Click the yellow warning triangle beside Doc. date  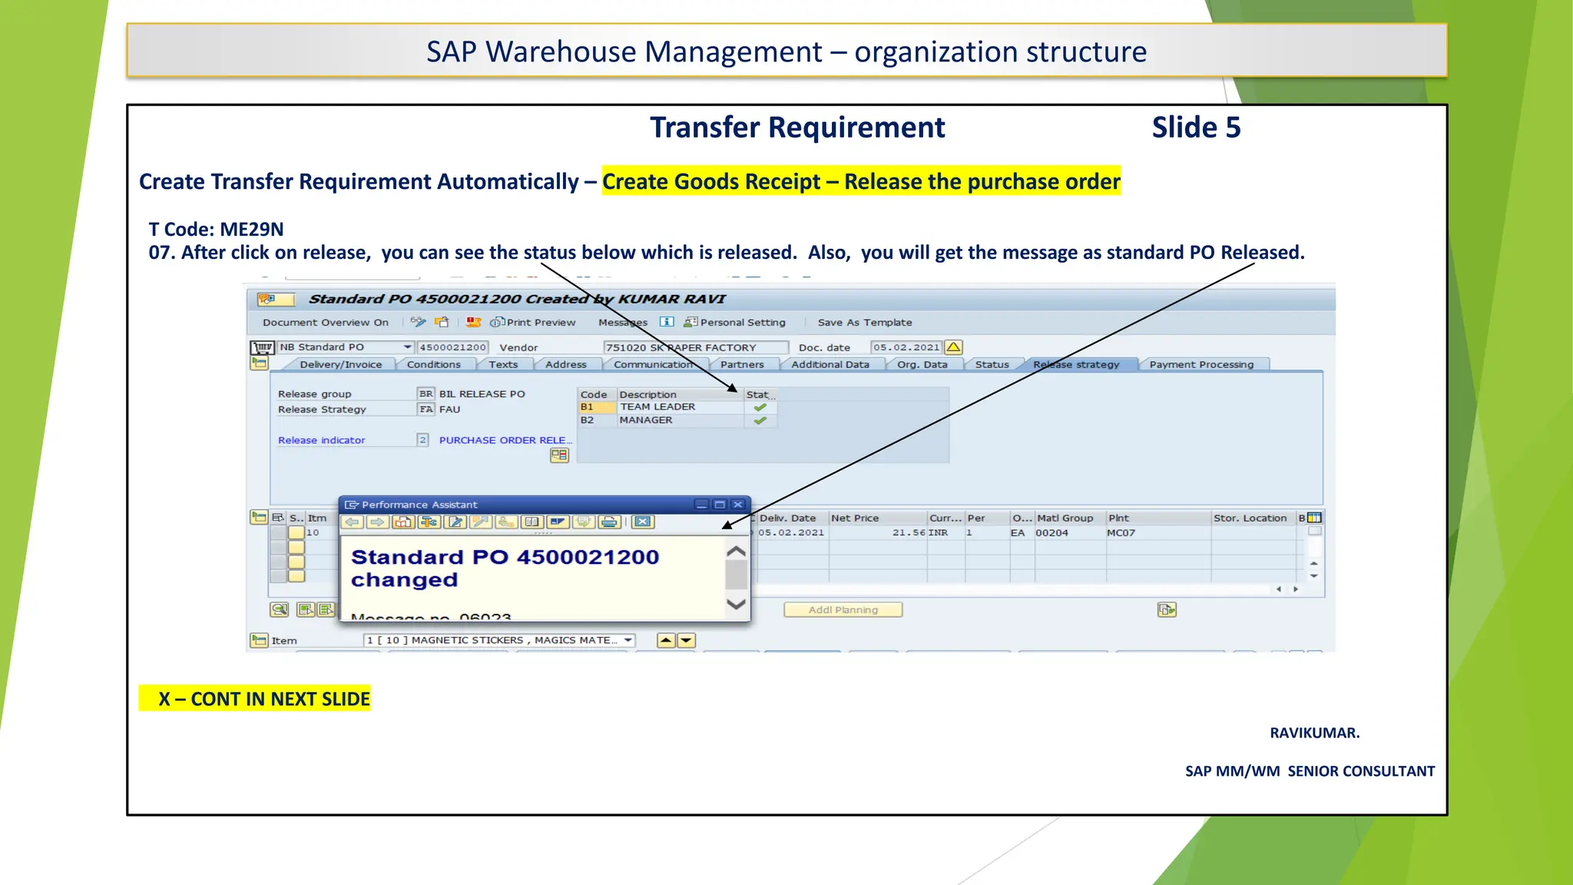(x=953, y=347)
